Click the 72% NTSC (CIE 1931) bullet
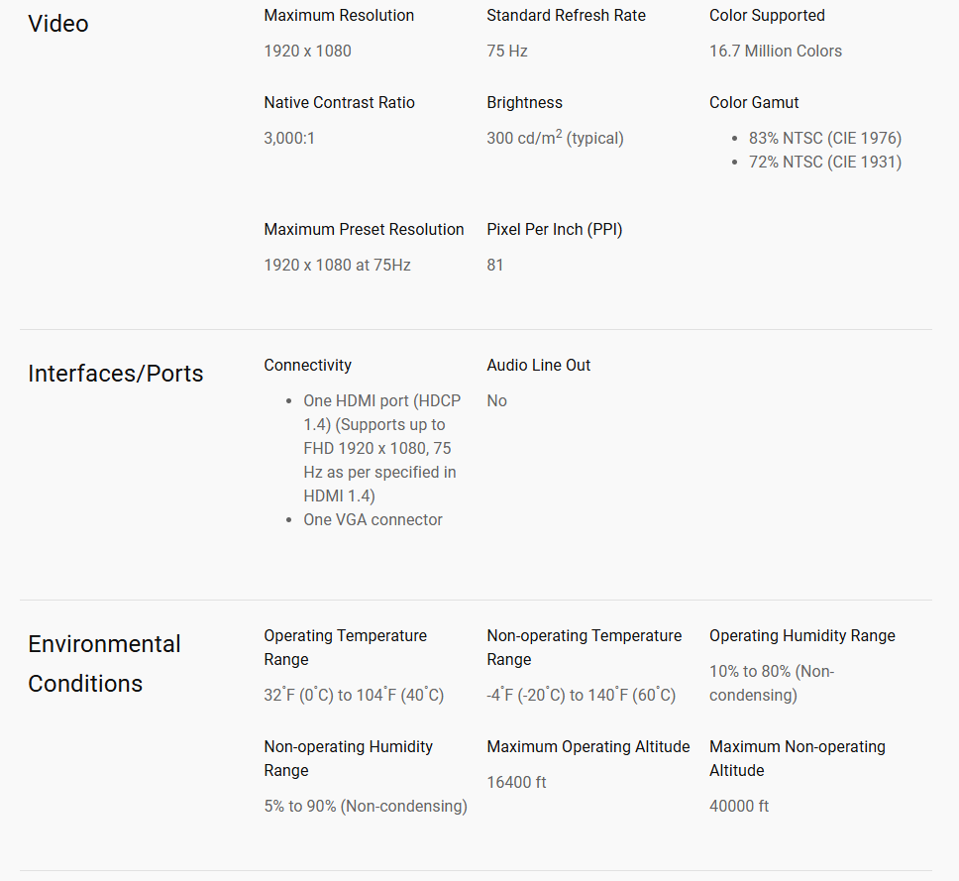The width and height of the screenshot is (959, 881). click(x=825, y=163)
